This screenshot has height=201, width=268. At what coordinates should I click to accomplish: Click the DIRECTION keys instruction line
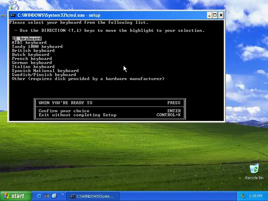pos(110,30)
